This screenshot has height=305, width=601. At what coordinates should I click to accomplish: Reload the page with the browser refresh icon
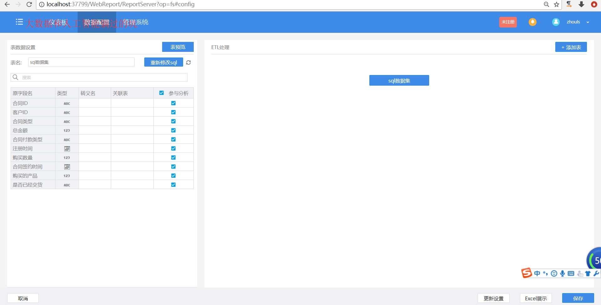(29, 4)
